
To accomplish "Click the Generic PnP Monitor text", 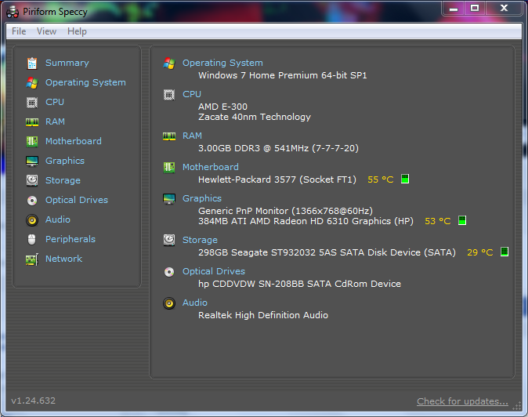I will (286, 211).
